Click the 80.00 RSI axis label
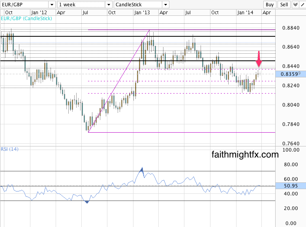 (291, 164)
